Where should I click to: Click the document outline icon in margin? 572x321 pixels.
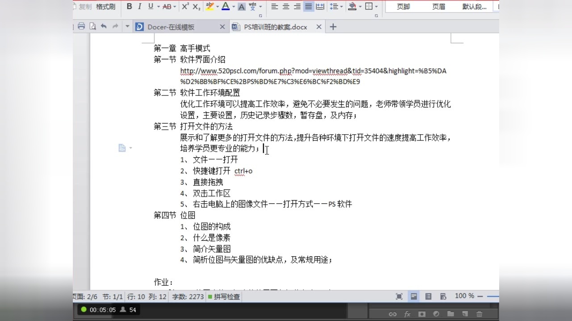pos(122,148)
